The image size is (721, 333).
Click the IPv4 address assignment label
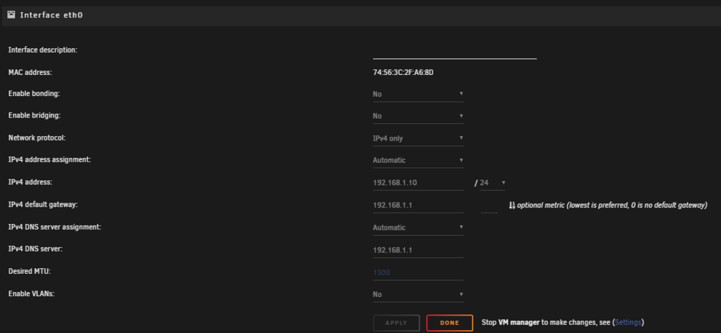point(50,159)
